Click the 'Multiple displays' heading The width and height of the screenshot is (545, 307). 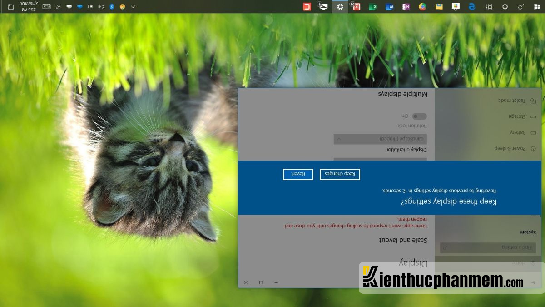403,94
